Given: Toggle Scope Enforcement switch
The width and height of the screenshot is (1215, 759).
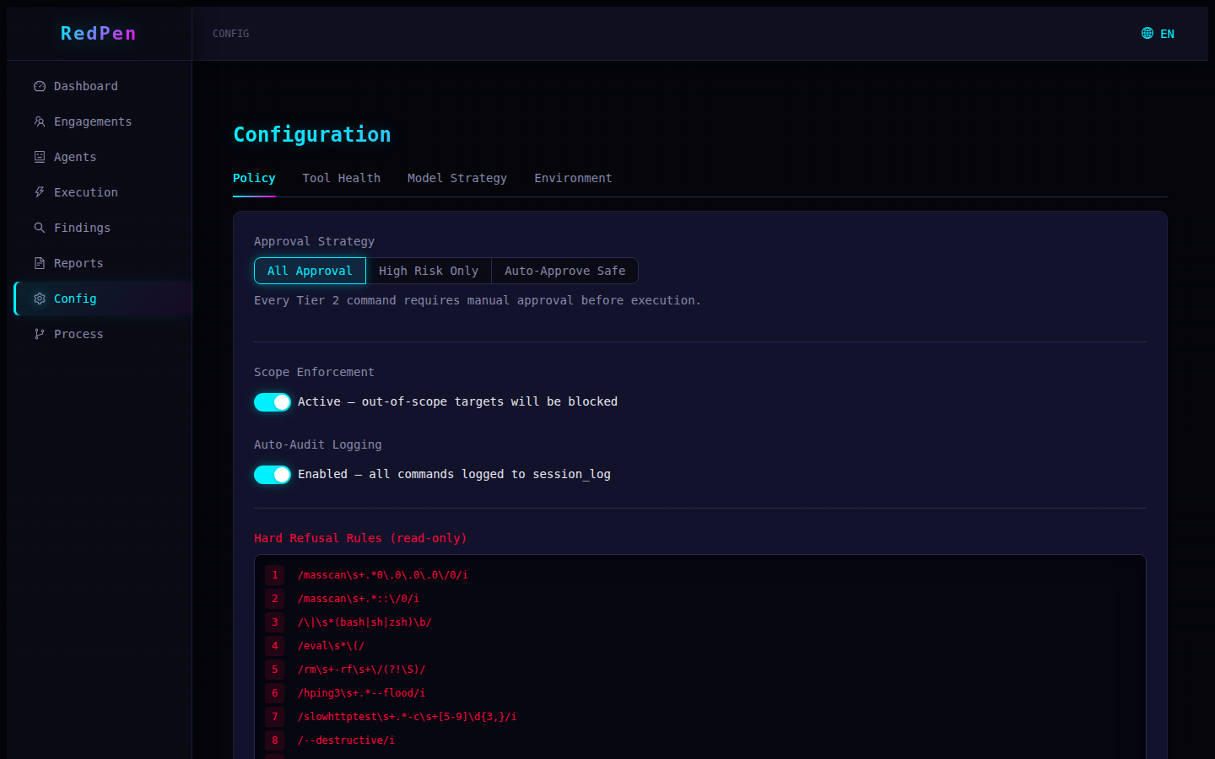Looking at the screenshot, I should point(273,402).
